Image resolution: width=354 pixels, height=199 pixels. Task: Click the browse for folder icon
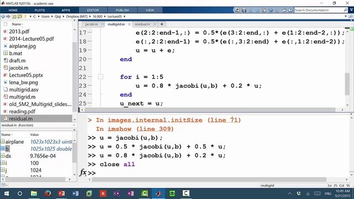click(x=20, y=17)
